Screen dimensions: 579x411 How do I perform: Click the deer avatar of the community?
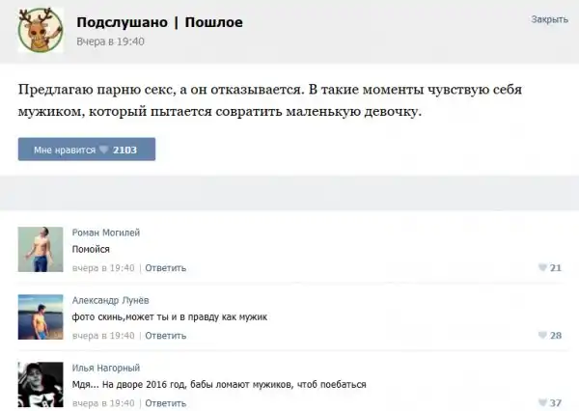click(41, 31)
